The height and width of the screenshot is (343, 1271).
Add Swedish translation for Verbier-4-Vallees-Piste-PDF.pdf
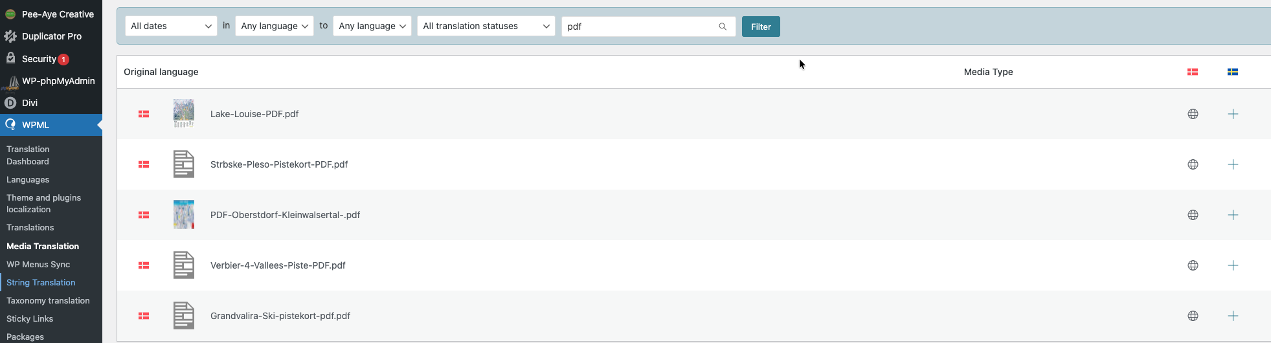[x=1233, y=265]
